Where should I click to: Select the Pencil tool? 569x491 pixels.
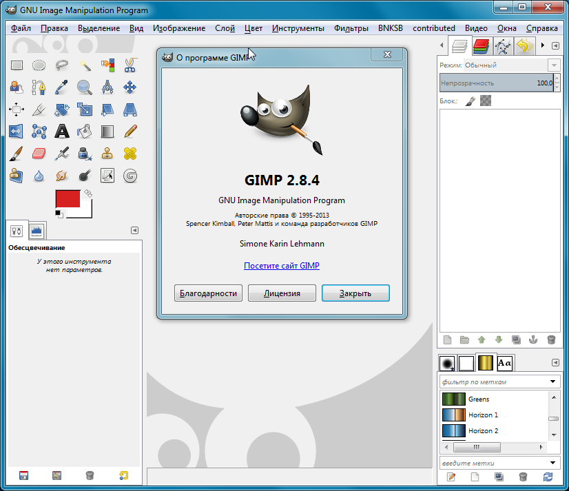(x=130, y=132)
